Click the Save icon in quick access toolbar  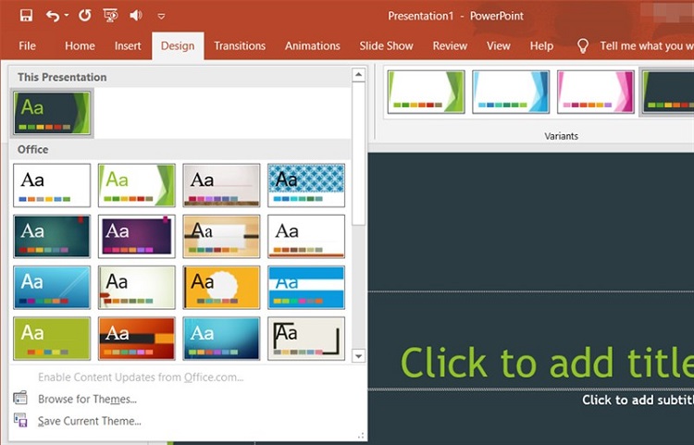click(26, 16)
